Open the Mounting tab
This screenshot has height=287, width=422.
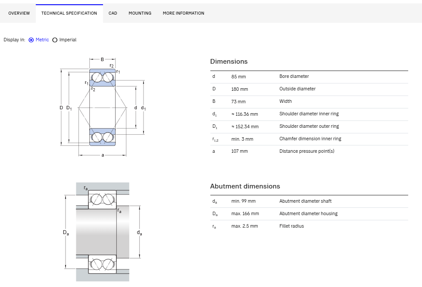(140, 13)
